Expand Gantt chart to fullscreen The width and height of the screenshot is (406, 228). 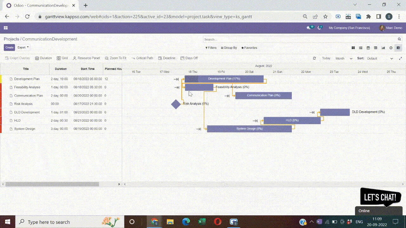(x=400, y=58)
